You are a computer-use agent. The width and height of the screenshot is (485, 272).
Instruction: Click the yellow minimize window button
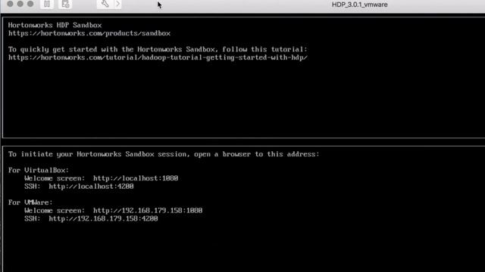point(20,4)
